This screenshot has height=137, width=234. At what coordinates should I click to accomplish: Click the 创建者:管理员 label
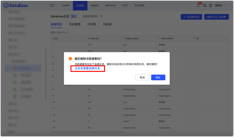coord(90,16)
